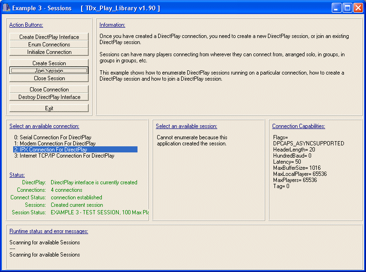366x272 pixels.
Task: Click 'Information:' heading
Action: point(112,25)
